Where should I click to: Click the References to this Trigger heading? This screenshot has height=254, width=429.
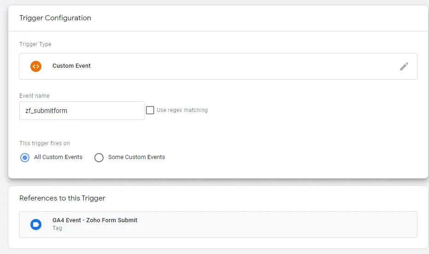coord(62,198)
